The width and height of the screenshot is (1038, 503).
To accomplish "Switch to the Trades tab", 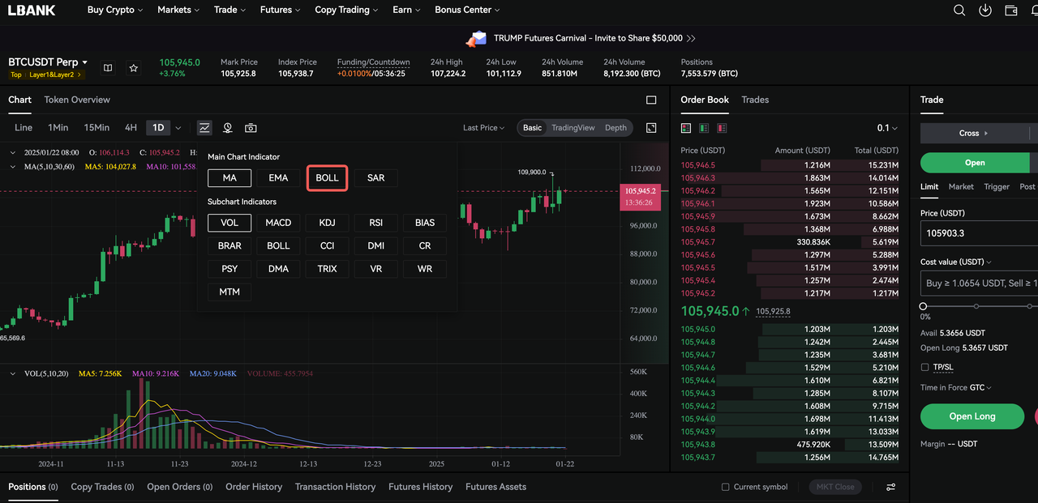I will [755, 100].
